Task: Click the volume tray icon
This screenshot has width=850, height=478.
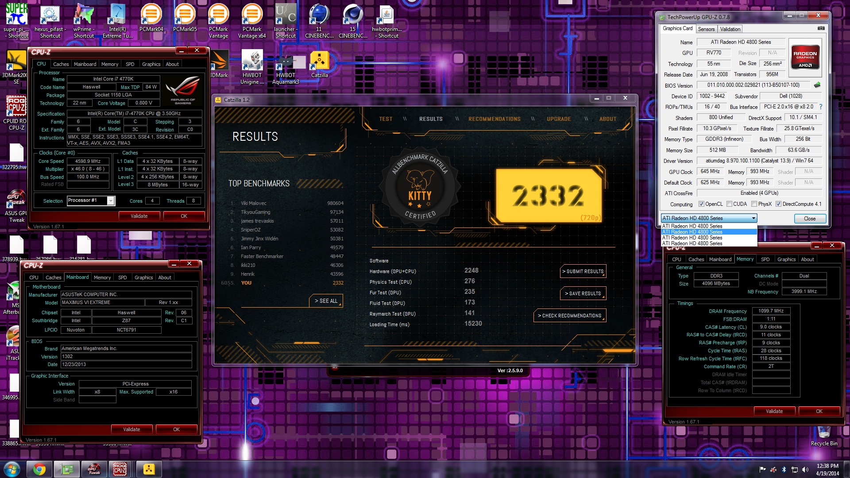Action: click(x=805, y=470)
